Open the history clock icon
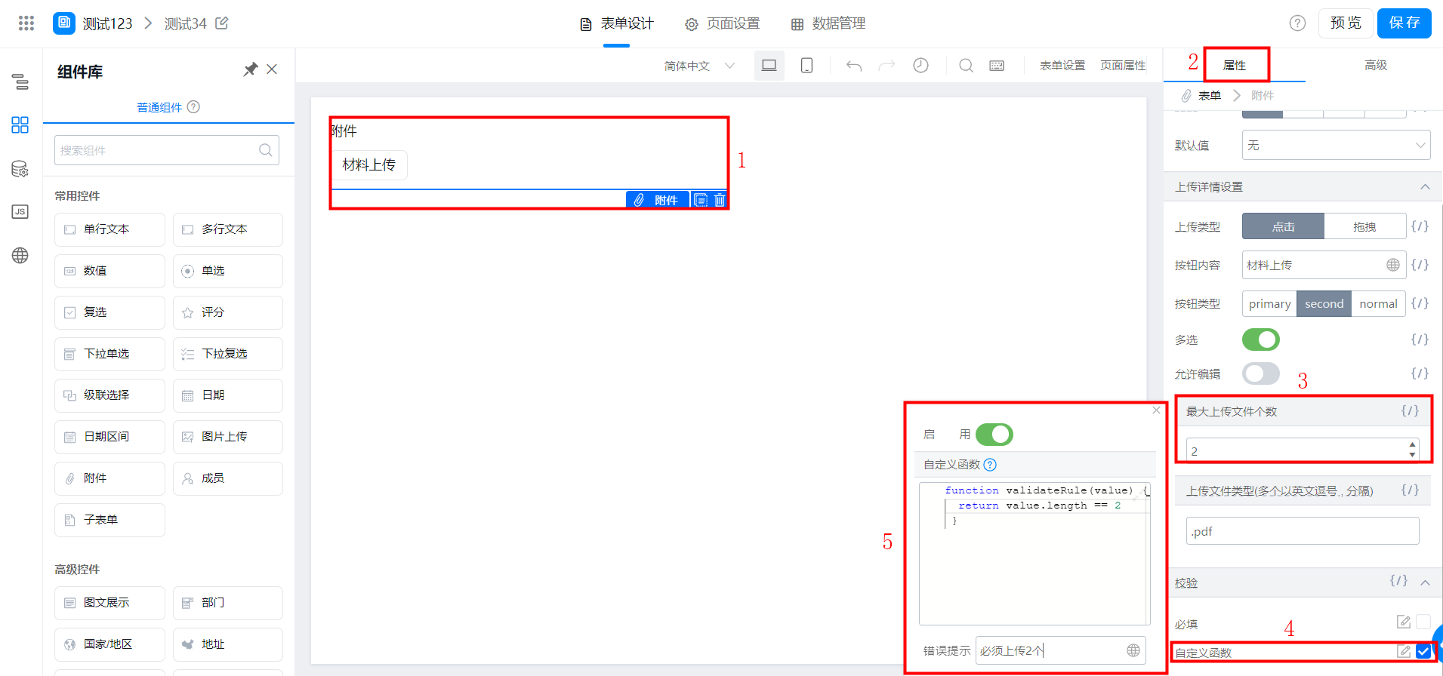1443x676 pixels. point(920,66)
